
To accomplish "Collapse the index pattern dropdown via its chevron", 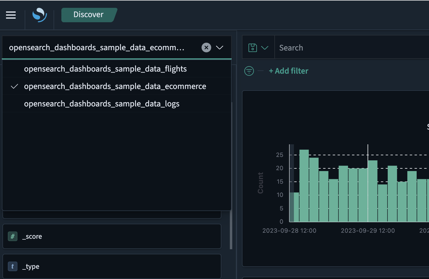I will click(x=220, y=47).
